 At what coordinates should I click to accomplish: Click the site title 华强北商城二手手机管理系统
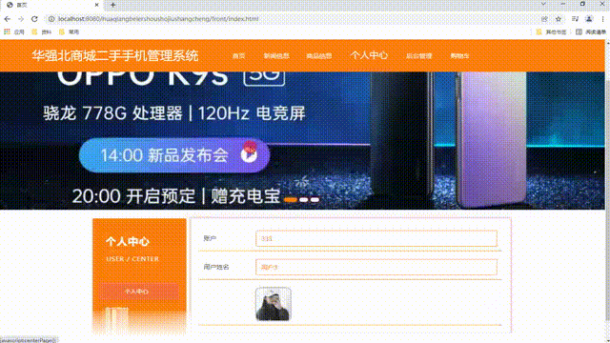click(x=115, y=55)
